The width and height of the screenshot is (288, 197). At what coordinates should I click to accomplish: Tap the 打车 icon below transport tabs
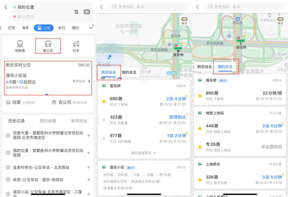[x=76, y=46]
